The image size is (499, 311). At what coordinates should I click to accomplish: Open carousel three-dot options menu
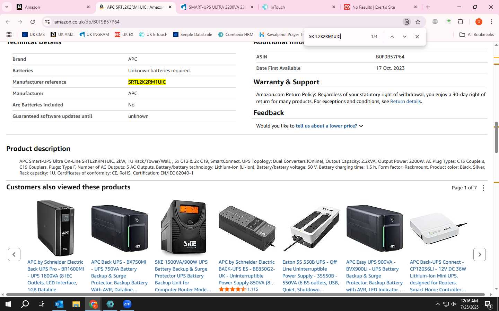click(483, 188)
